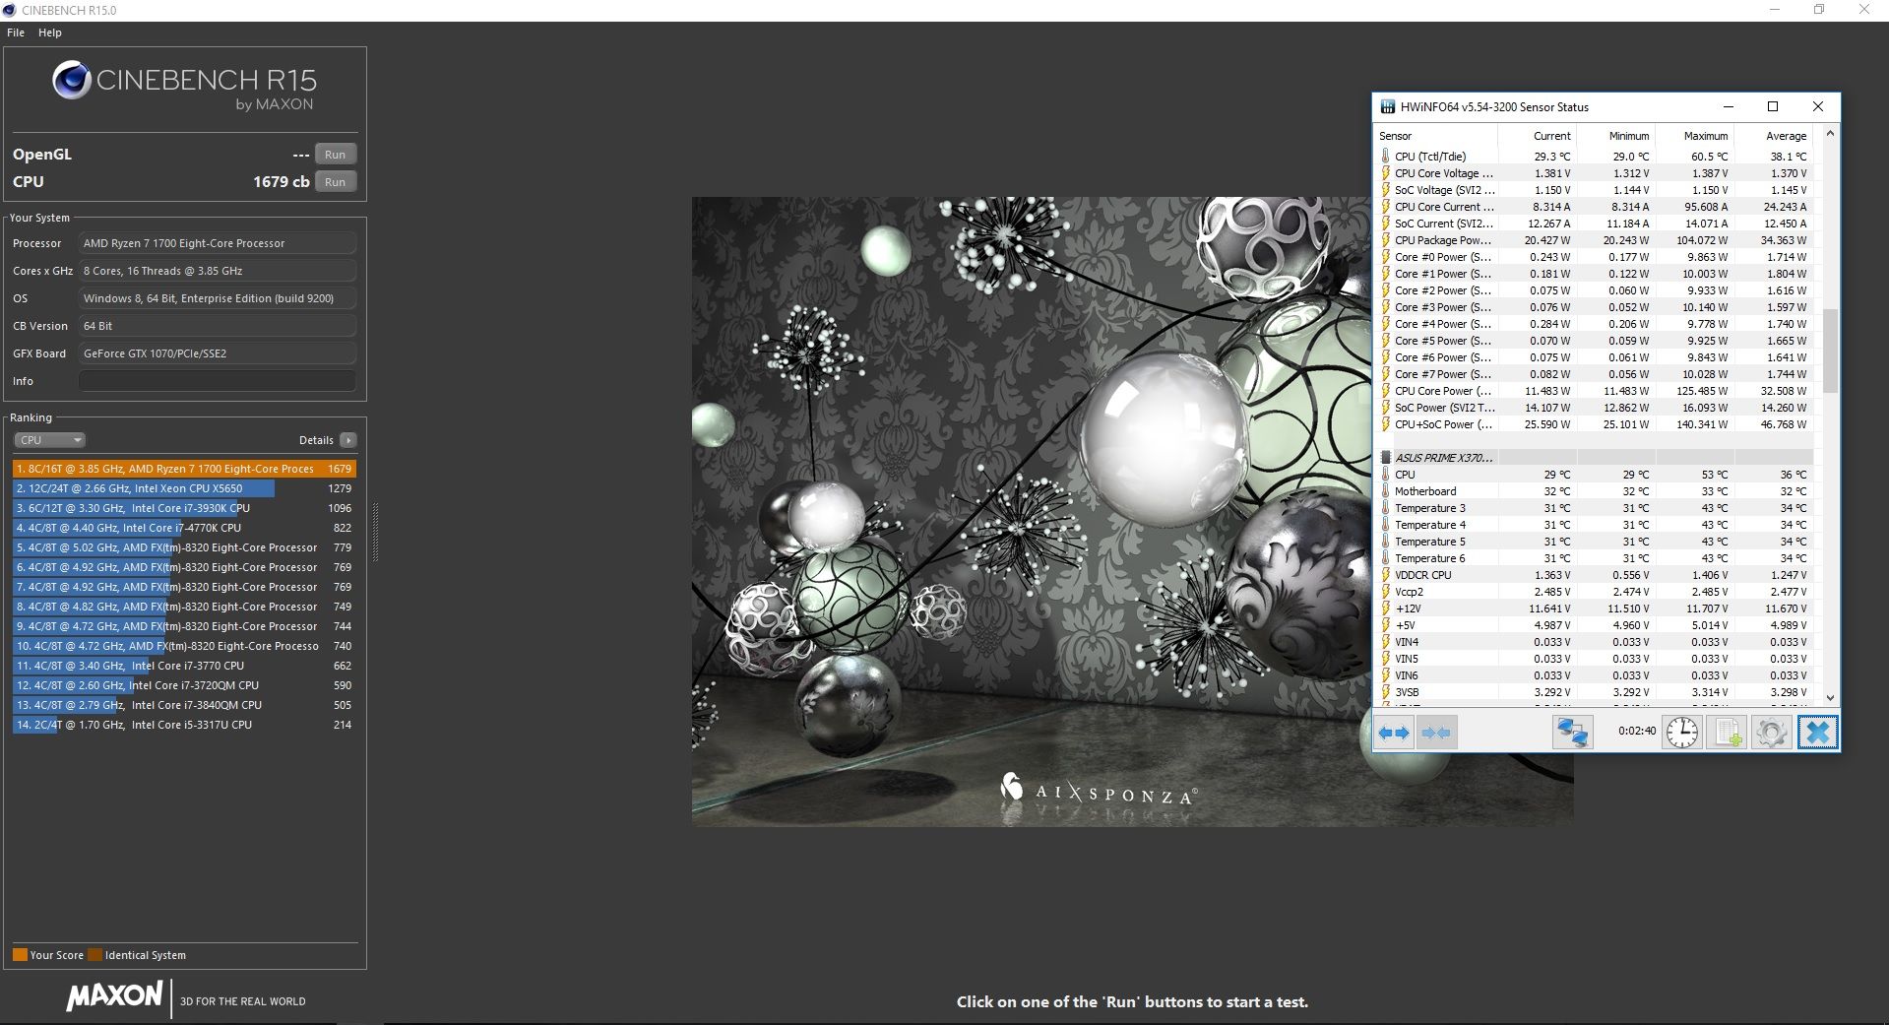1889x1025 pixels.
Task: Select Core #0 Power sensor row icon
Action: [x=1386, y=257]
